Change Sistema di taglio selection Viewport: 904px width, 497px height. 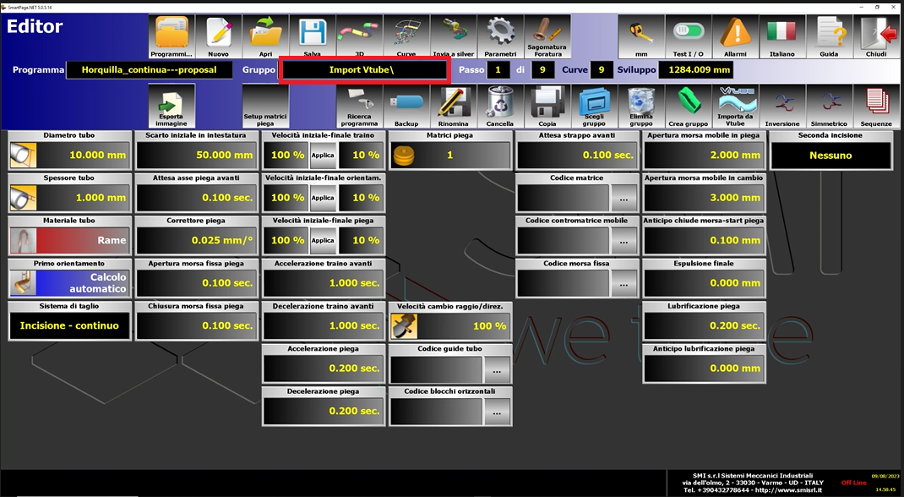[x=70, y=325]
